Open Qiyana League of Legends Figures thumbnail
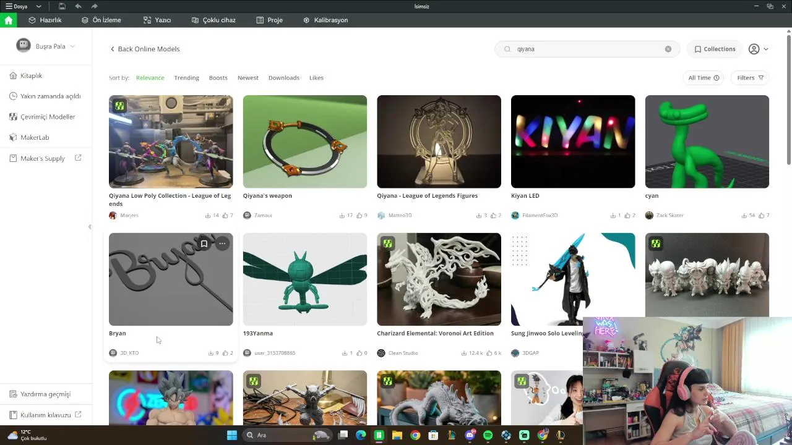This screenshot has height=445, width=792. click(x=439, y=142)
